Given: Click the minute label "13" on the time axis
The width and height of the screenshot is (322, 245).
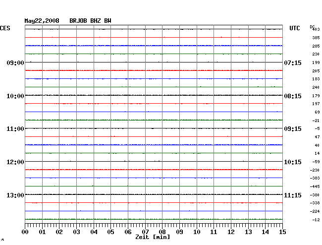Looking at the screenshot, I should (248, 232).
